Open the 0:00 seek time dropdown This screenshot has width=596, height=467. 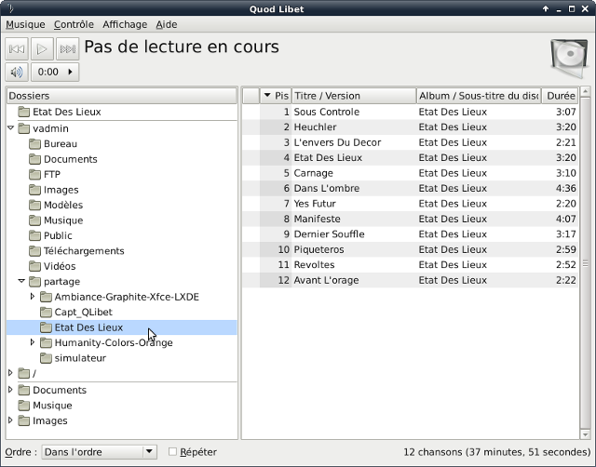[x=55, y=72]
